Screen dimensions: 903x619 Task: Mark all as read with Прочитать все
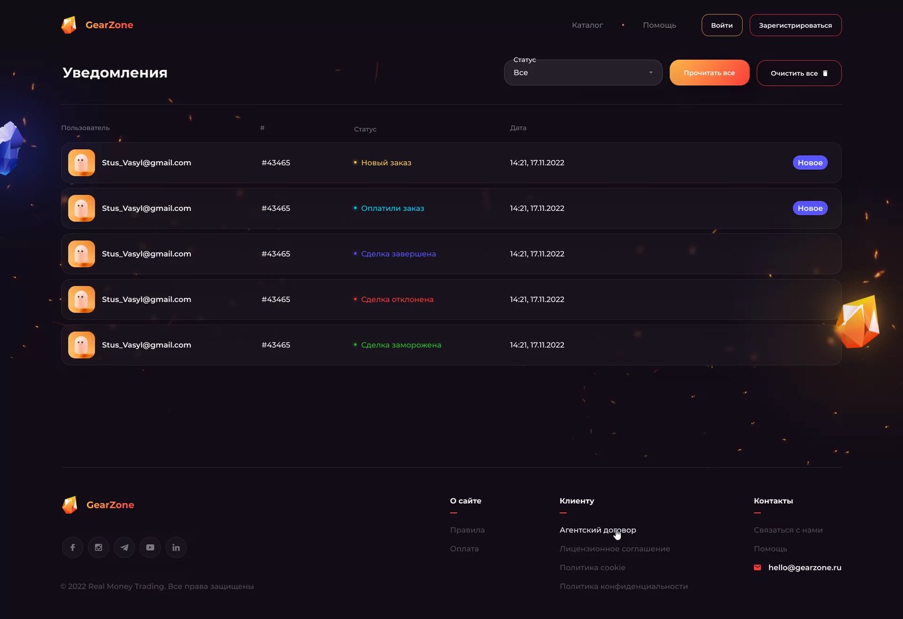(709, 73)
